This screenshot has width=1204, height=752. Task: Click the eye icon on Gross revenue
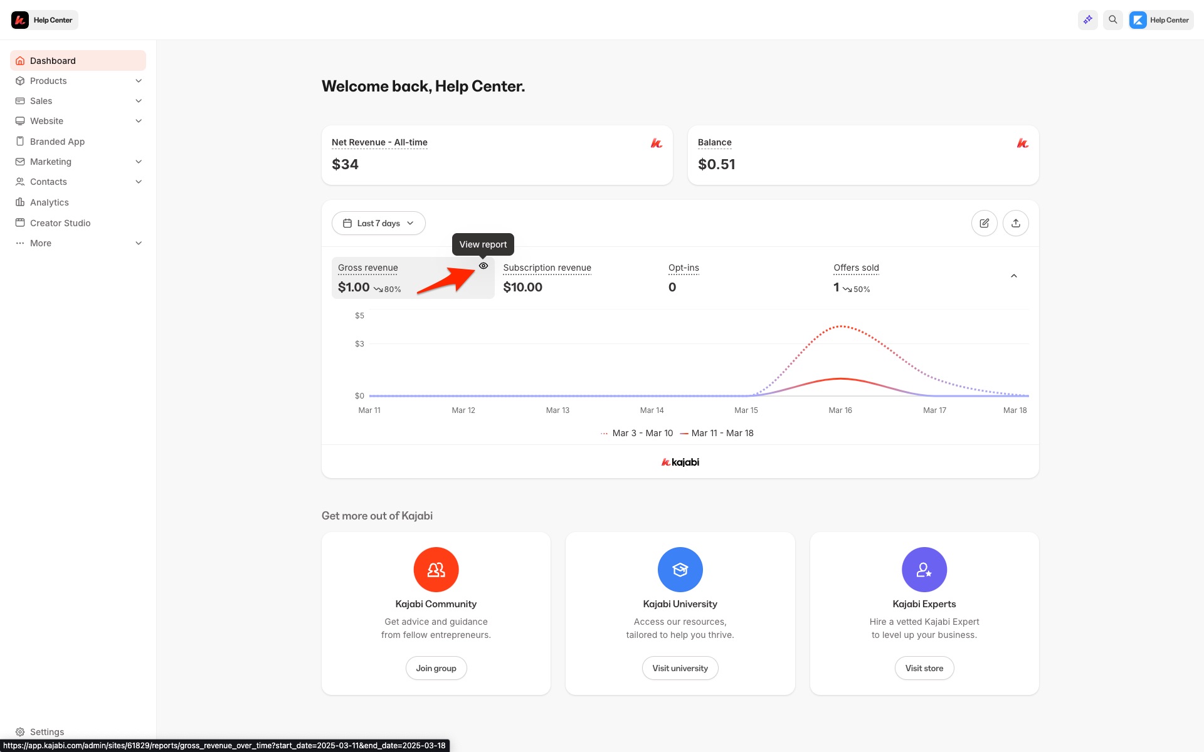[x=483, y=266]
